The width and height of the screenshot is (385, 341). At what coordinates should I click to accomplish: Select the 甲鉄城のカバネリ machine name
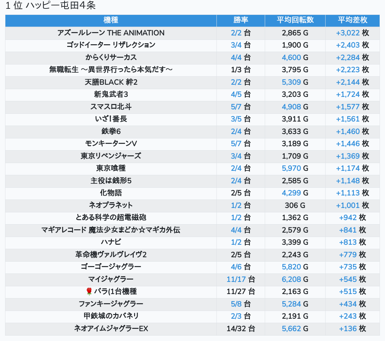coord(111,316)
